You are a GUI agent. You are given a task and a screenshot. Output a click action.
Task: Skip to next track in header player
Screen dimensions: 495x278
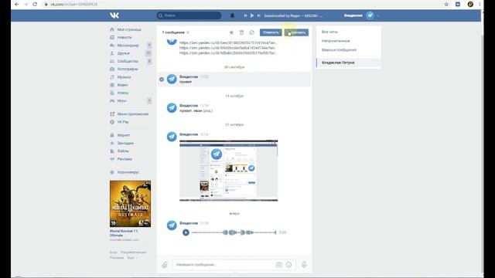point(259,15)
